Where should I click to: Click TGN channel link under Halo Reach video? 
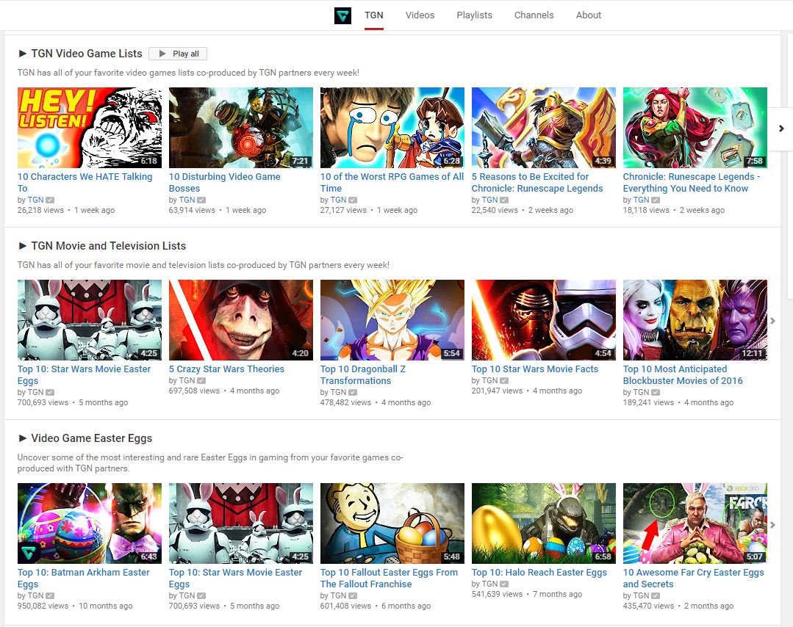489,584
